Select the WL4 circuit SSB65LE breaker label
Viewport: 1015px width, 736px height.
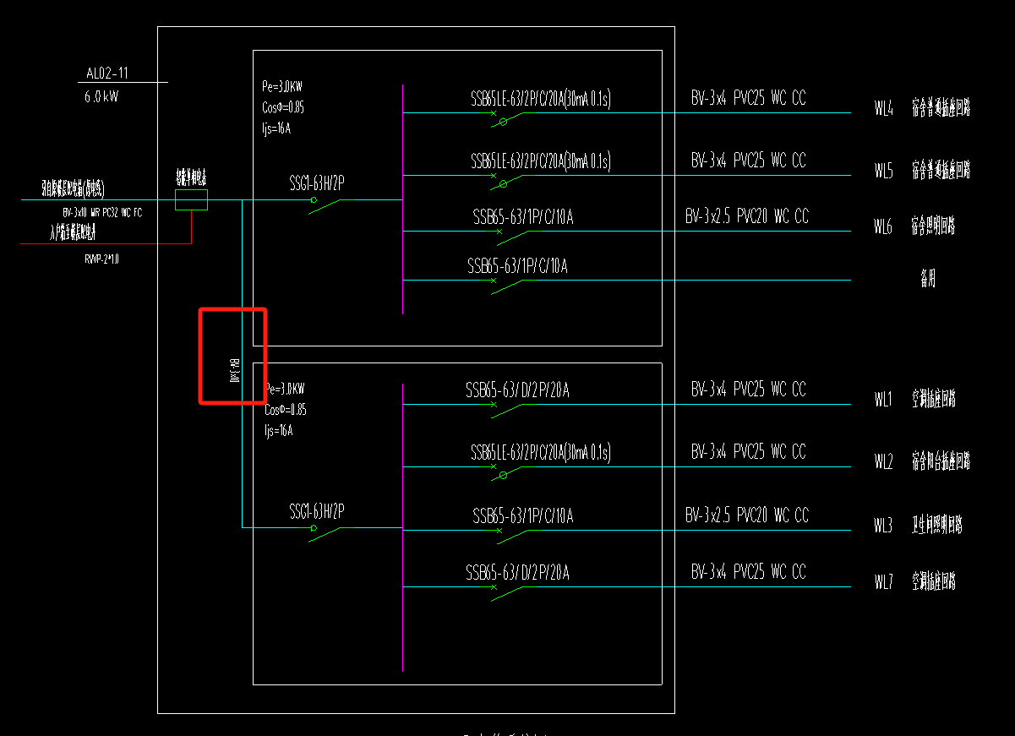pyautogui.click(x=541, y=99)
